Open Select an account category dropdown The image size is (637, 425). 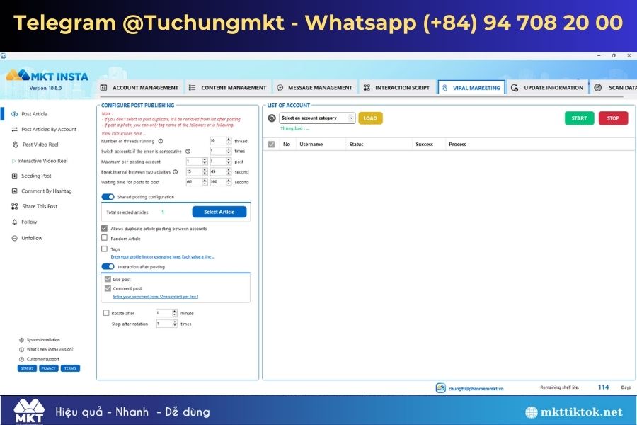coord(317,118)
